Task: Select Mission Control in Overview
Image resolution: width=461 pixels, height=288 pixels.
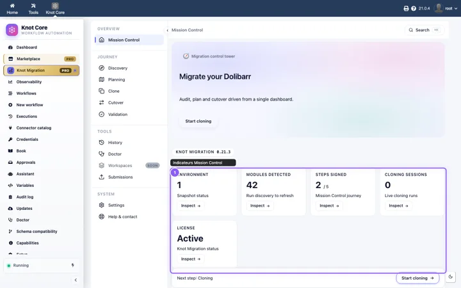Action: coord(129,40)
